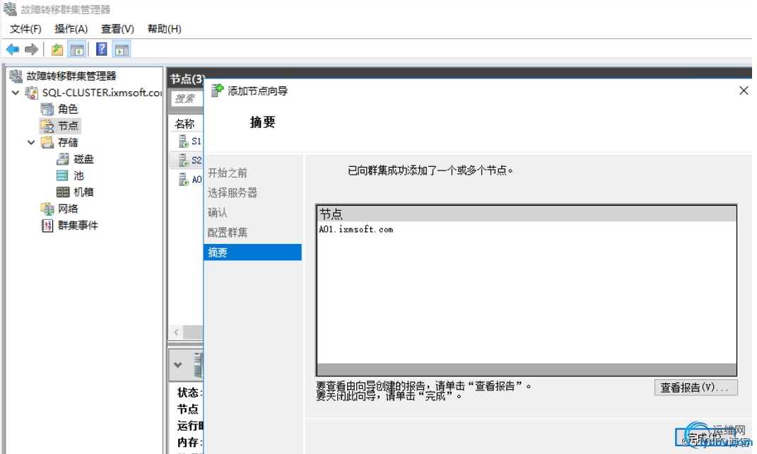The image size is (757, 454).
Task: Collapse the node details chevron panel
Action: 178,365
